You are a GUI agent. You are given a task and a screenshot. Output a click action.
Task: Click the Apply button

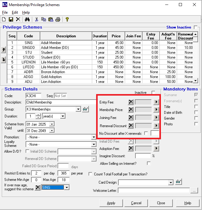(111, 203)
